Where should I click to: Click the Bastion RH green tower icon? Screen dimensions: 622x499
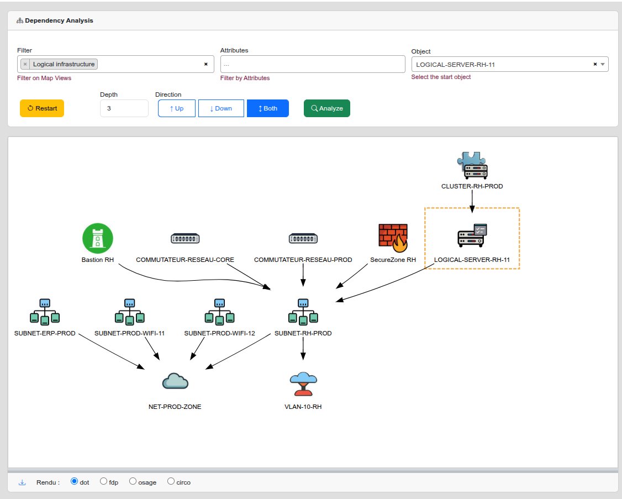click(98, 239)
